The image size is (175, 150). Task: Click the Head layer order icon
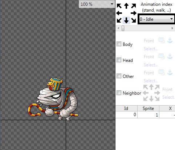point(162,56)
